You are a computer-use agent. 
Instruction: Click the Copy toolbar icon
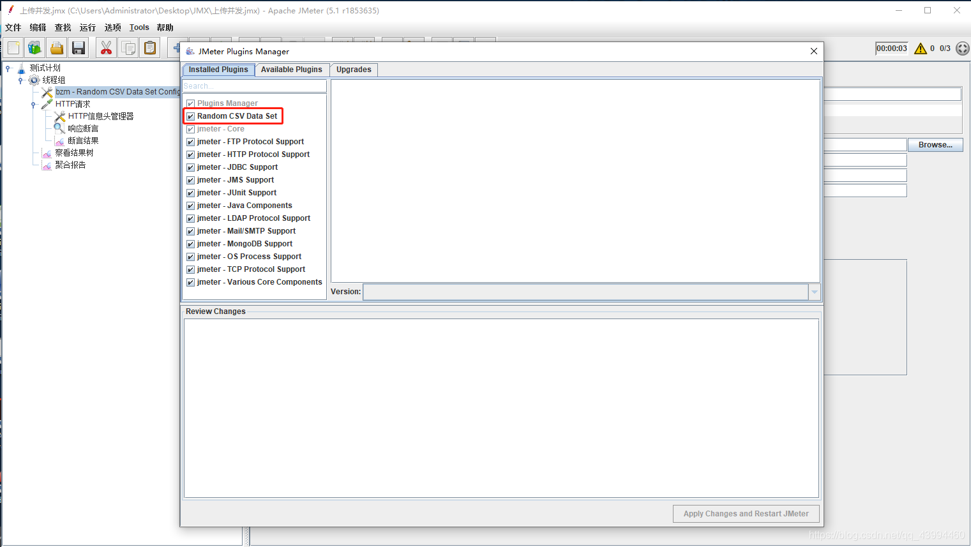tap(128, 48)
